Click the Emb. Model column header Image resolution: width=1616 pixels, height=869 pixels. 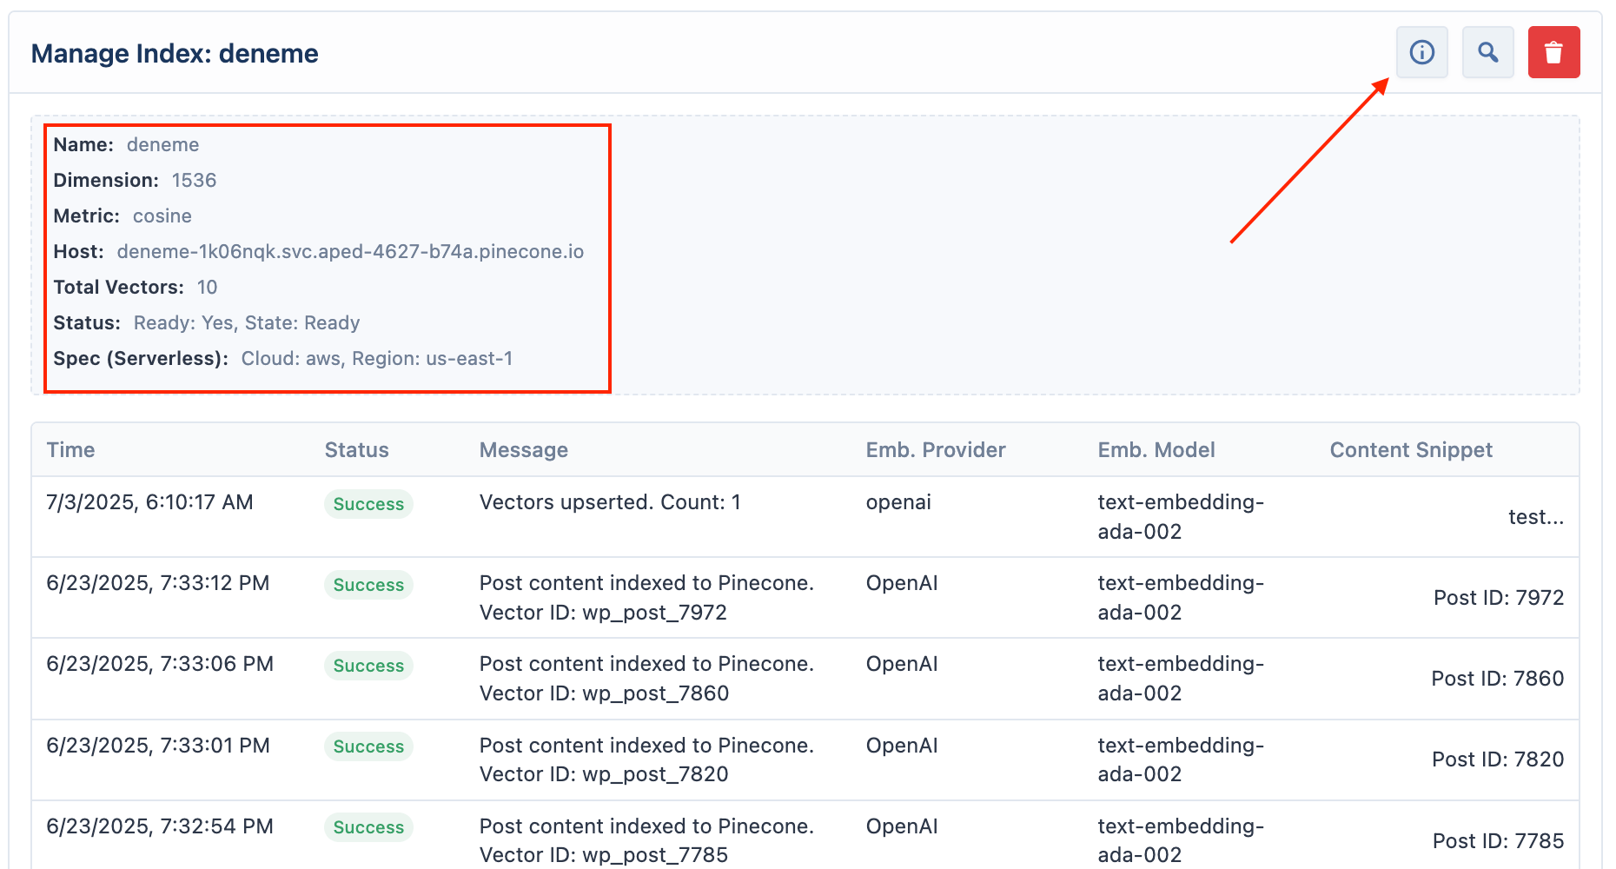tap(1156, 450)
